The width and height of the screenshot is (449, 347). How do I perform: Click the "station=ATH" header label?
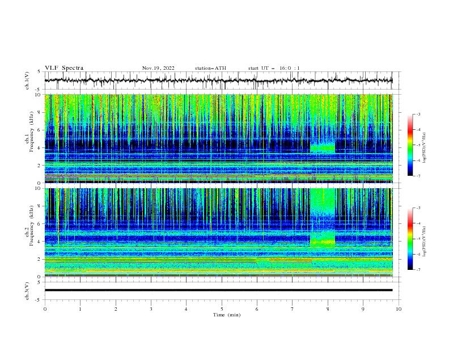pyautogui.click(x=210, y=68)
